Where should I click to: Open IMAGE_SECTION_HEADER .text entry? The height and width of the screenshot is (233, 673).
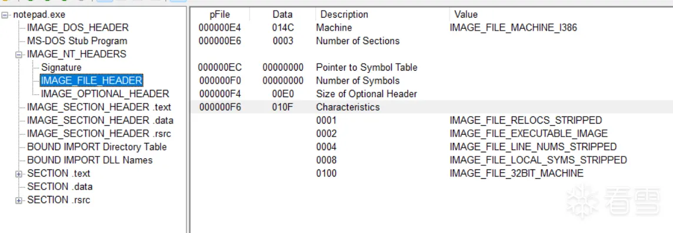point(99,107)
